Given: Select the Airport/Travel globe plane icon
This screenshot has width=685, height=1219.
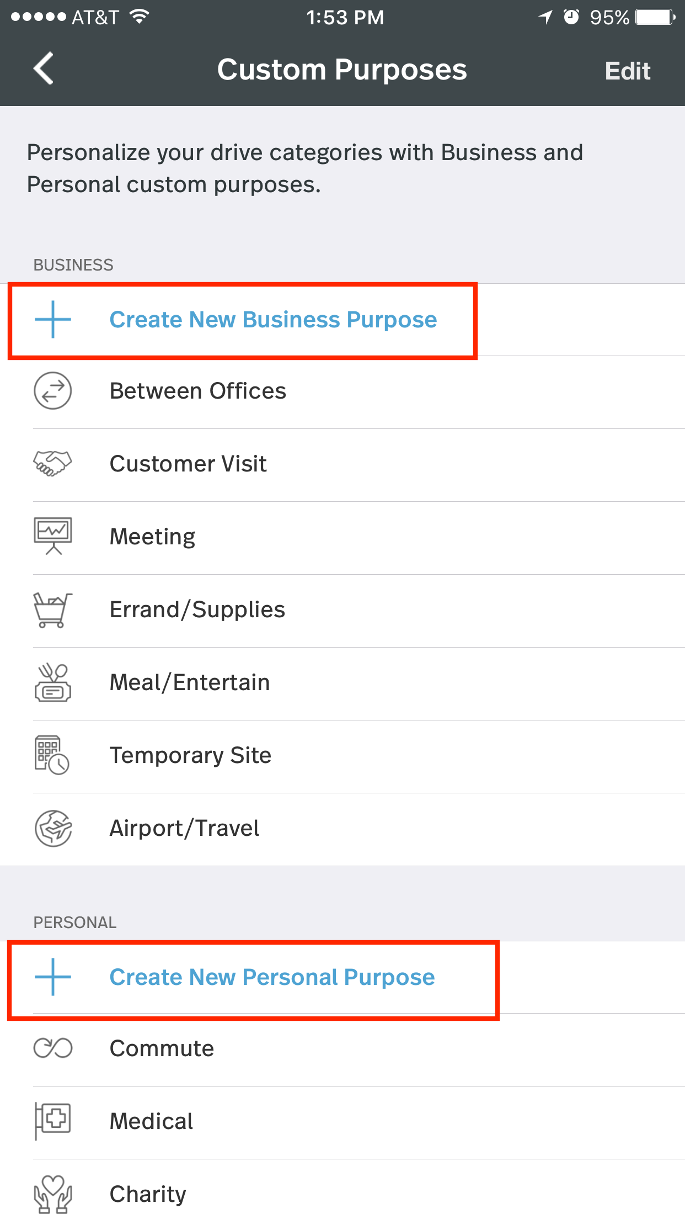Looking at the screenshot, I should [x=53, y=828].
